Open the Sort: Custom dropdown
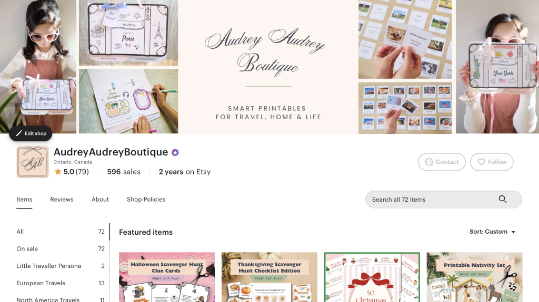The height and width of the screenshot is (302, 539). click(x=492, y=232)
